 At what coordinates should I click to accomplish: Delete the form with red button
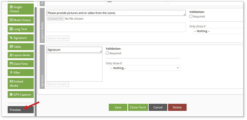click(x=177, y=107)
